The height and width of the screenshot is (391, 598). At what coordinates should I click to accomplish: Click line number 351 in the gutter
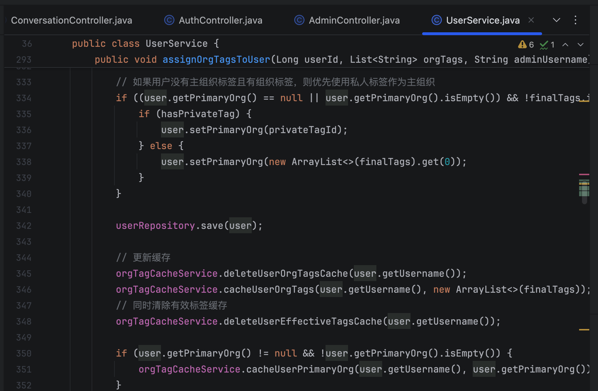pyautogui.click(x=24, y=369)
